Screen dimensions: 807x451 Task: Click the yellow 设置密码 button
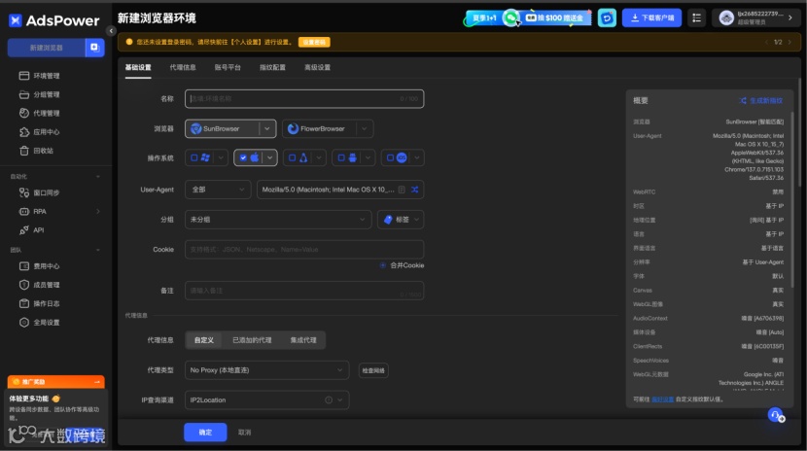(x=314, y=42)
